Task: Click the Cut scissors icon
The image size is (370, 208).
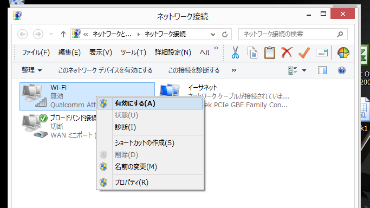Action: tap(235, 53)
